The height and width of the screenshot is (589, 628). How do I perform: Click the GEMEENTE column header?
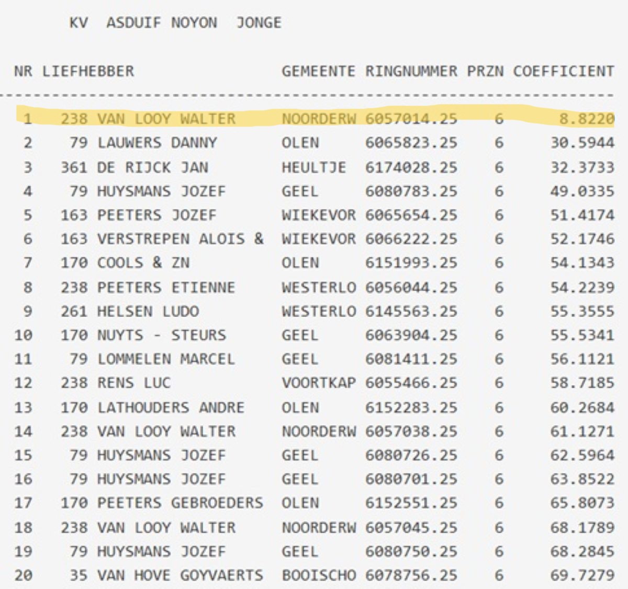(x=318, y=71)
